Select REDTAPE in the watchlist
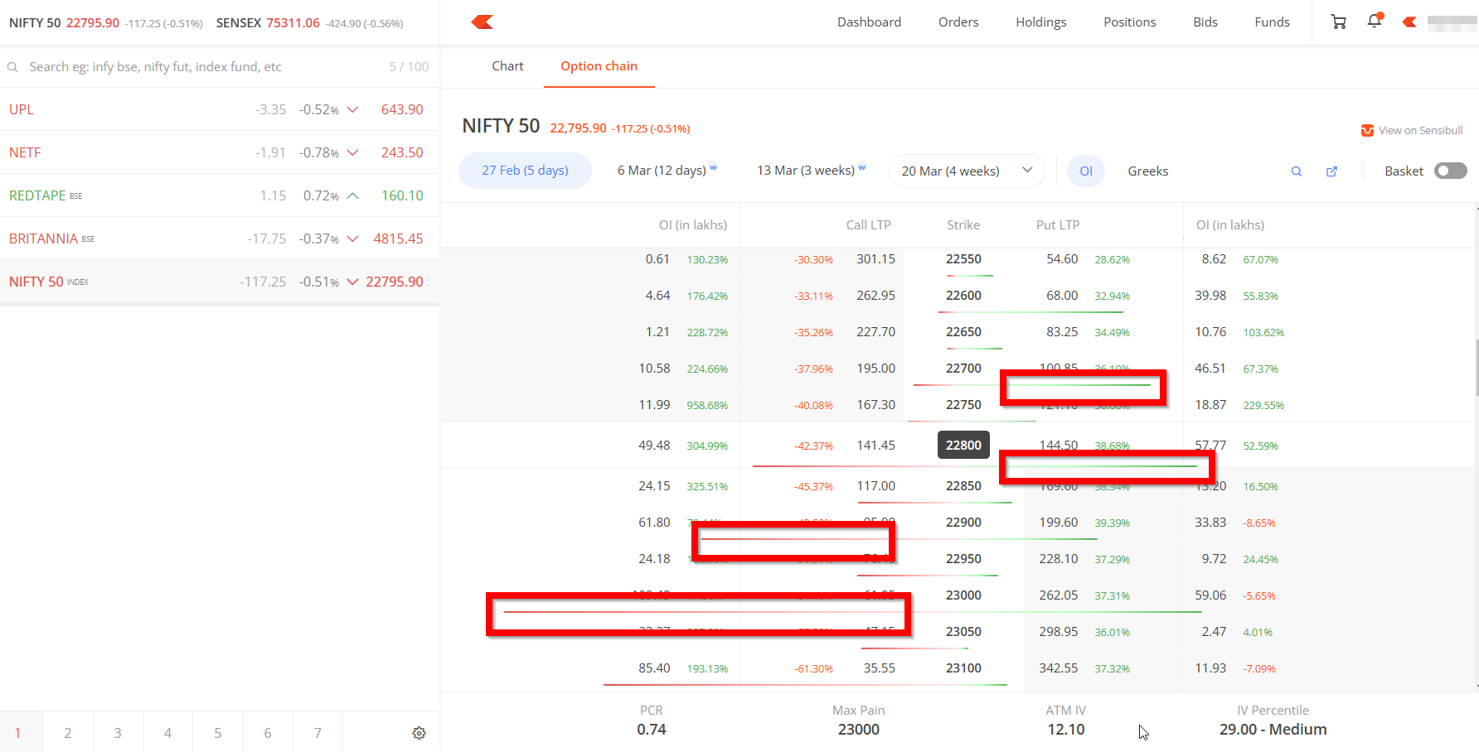The image size is (1479, 752). [220, 195]
